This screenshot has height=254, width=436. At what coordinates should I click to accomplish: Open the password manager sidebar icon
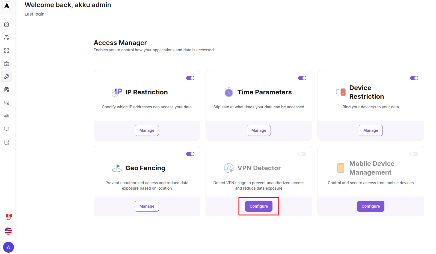click(x=7, y=103)
